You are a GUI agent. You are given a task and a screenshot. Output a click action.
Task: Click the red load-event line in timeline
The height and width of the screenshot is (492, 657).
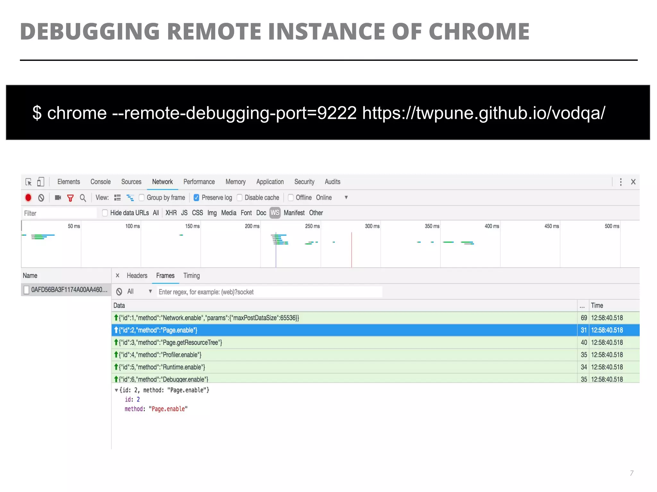coord(352,250)
